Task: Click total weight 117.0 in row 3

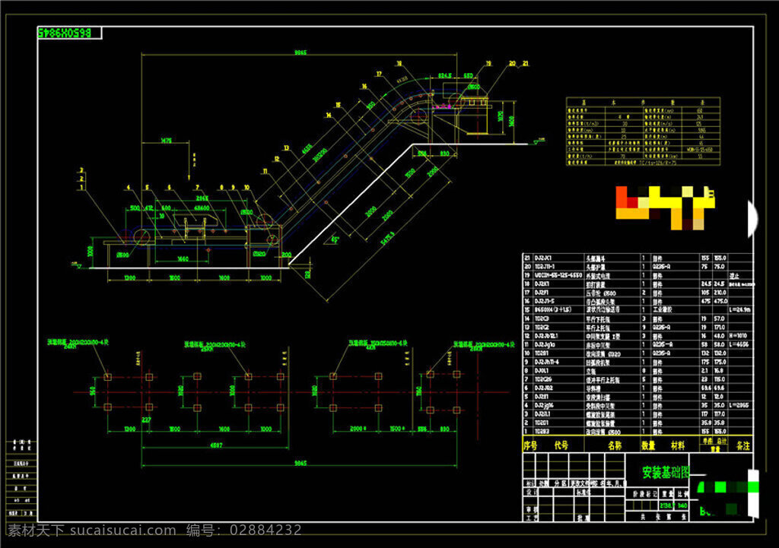Action: (720, 414)
